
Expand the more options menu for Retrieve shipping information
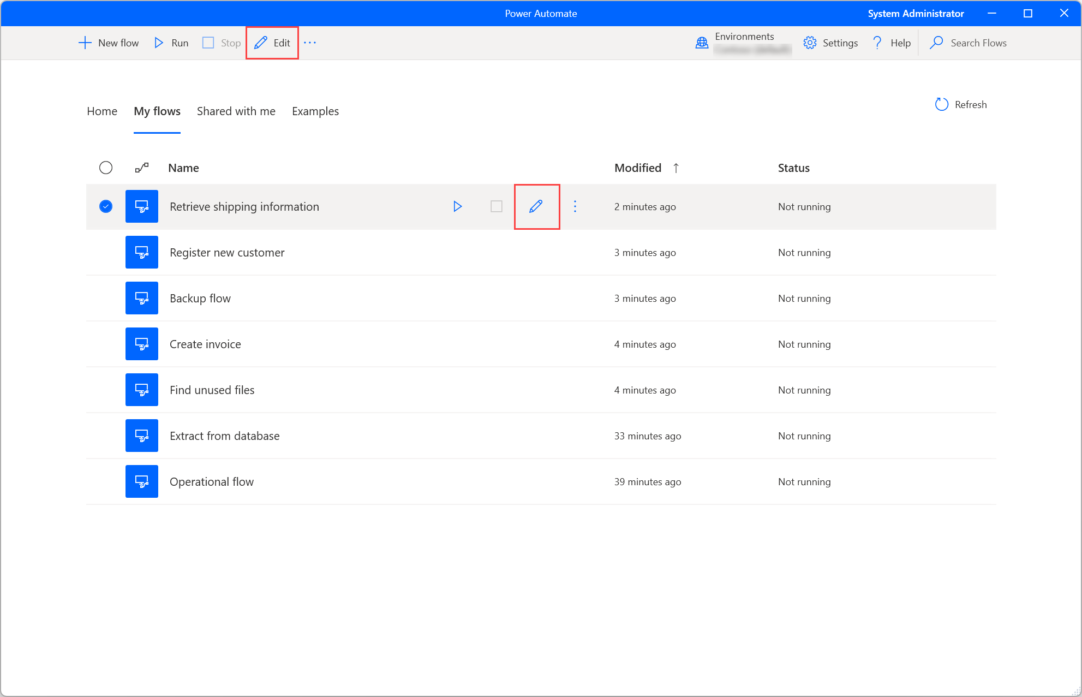(577, 206)
